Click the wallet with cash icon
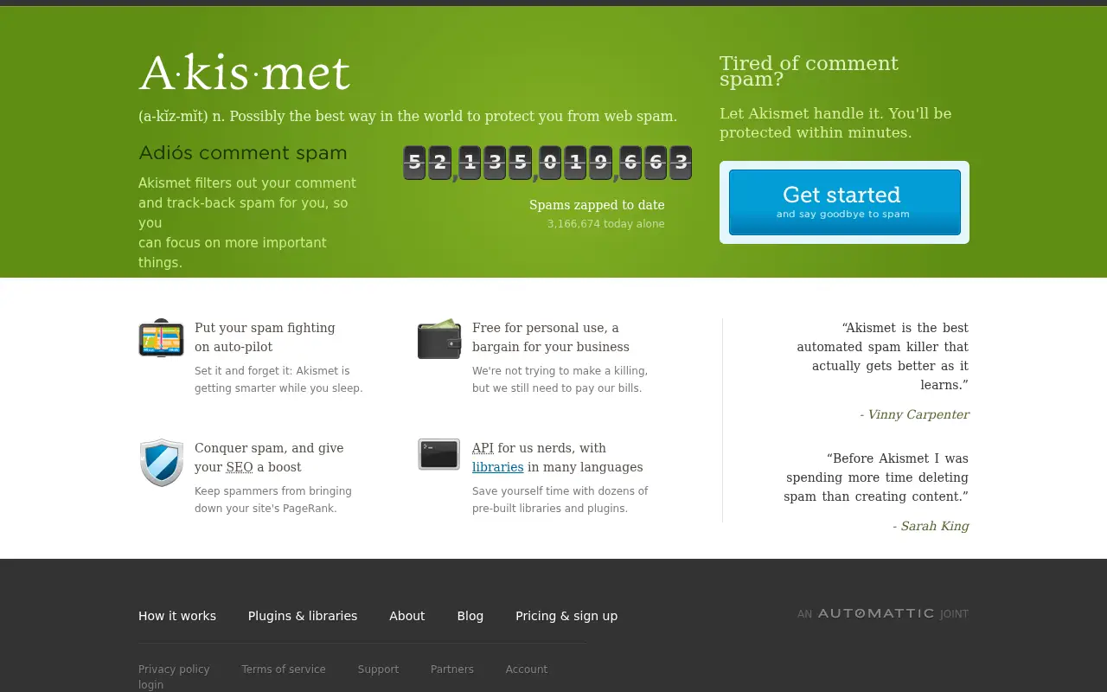 coord(439,338)
